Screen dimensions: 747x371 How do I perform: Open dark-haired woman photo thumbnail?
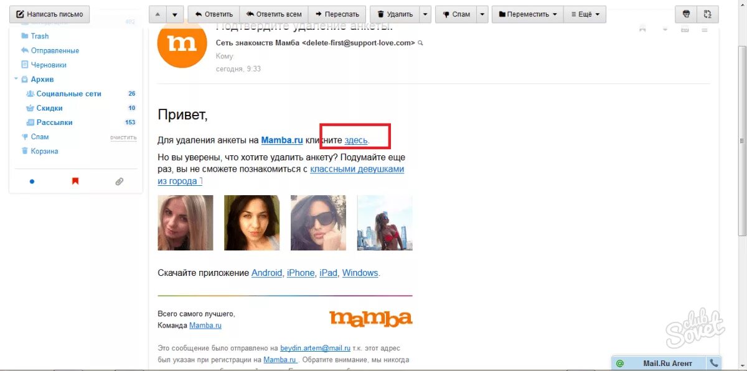coord(252,223)
